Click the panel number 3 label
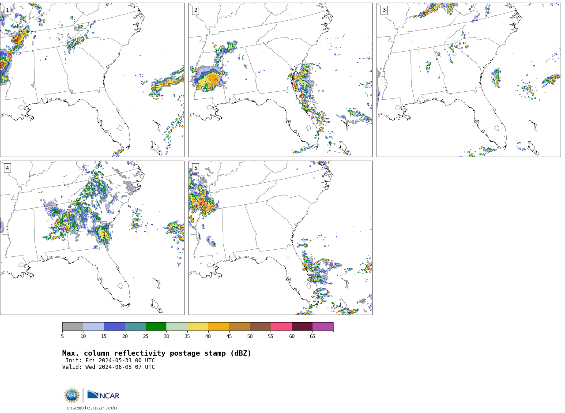Screen dimensions: 565x413 click(384, 10)
